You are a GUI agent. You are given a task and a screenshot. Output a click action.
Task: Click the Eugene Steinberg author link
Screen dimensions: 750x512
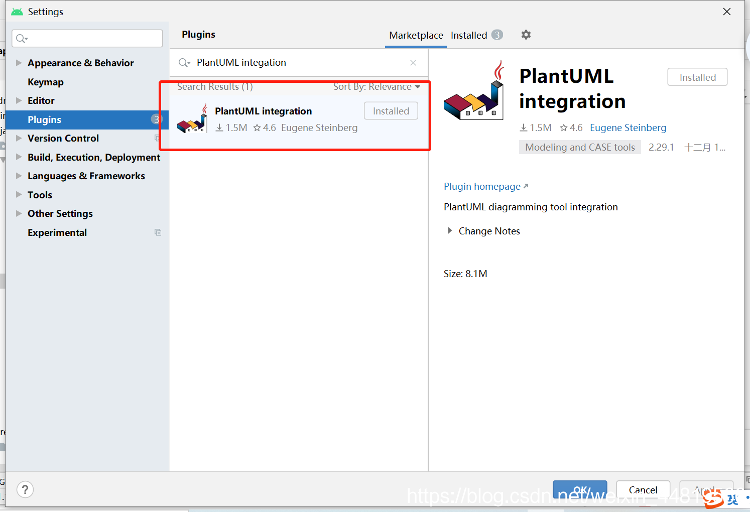(628, 127)
